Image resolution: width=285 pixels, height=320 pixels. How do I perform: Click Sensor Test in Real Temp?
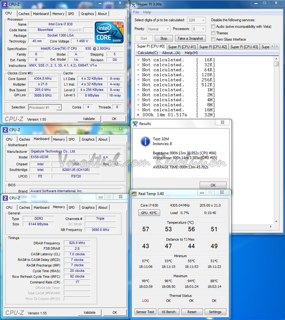pos(145,312)
